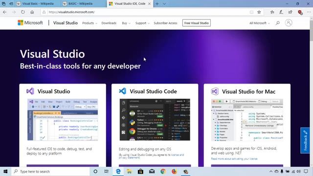The width and height of the screenshot is (313, 176).
Task: Open the browser Settings and more menu
Action: coord(309,12)
